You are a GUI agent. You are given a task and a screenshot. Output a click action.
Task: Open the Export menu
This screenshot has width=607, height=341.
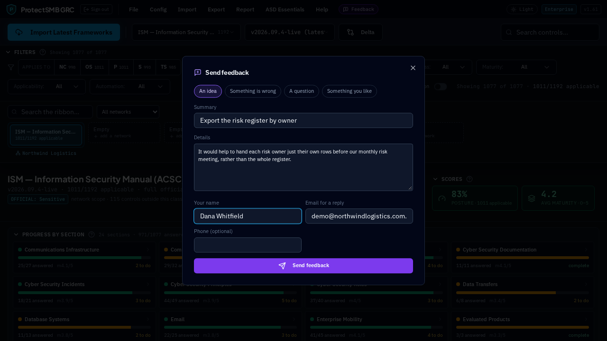(216, 9)
